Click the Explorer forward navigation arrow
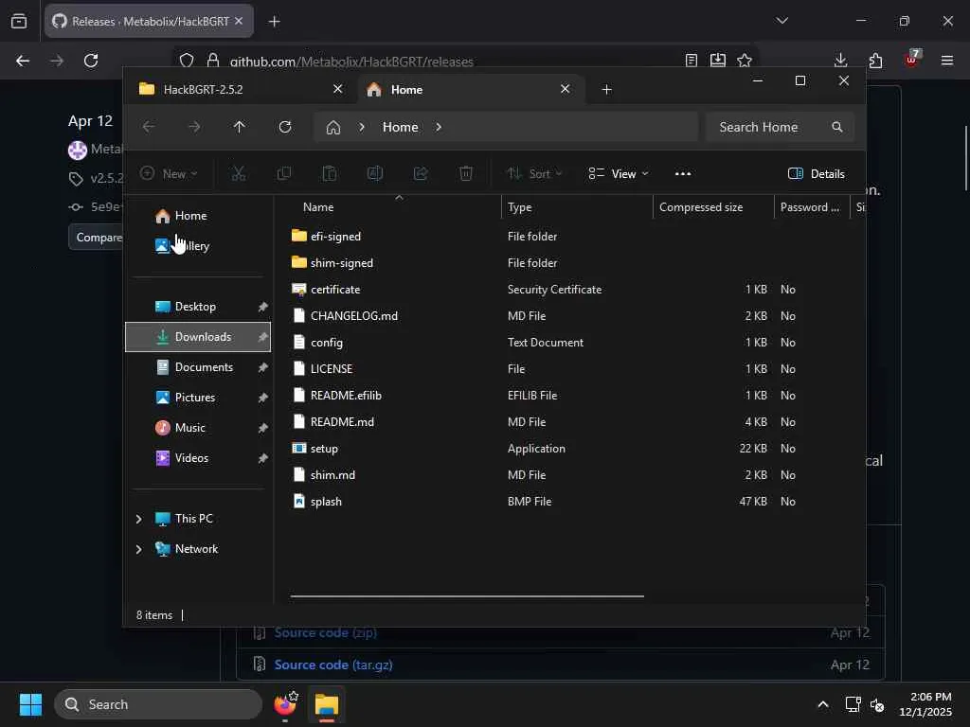 [x=194, y=127]
